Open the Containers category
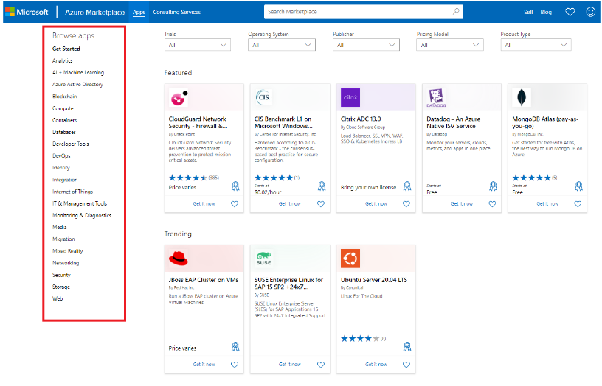Screen dimensions: 602x386 [64, 120]
